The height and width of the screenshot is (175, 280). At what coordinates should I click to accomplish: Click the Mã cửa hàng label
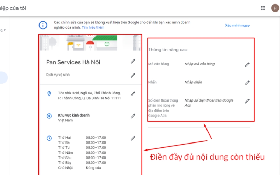[x=159, y=64]
